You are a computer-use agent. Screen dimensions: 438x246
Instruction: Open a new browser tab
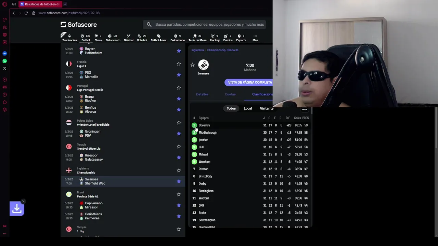65,4
